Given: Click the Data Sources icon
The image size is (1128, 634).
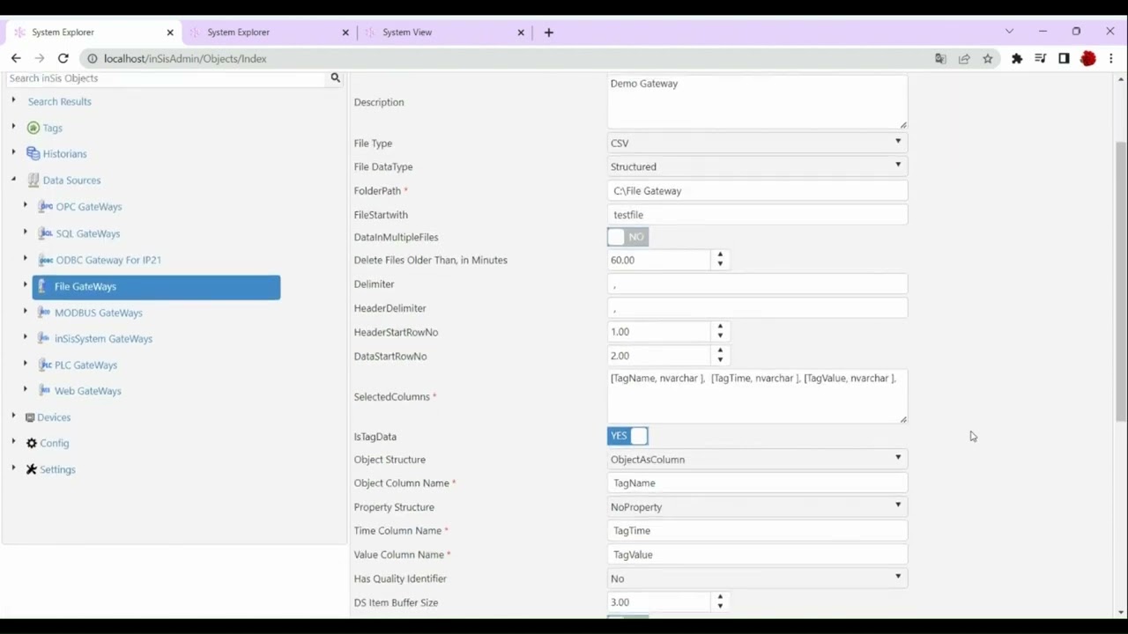Looking at the screenshot, I should [33, 181].
